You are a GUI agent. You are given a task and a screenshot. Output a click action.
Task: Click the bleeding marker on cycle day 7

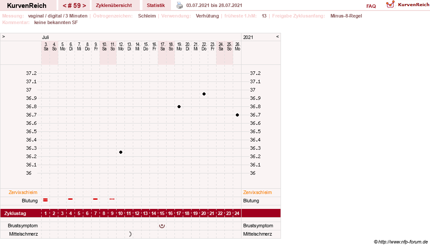[x=95, y=199]
